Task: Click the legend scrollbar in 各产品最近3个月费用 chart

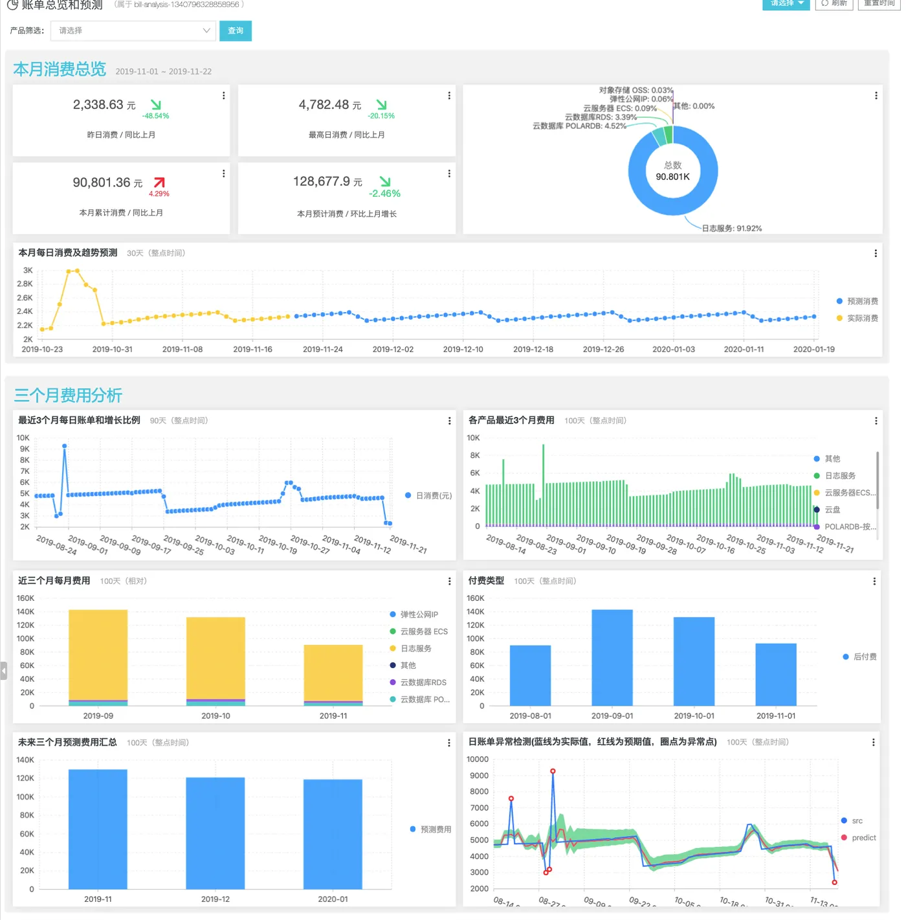Action: click(x=878, y=474)
